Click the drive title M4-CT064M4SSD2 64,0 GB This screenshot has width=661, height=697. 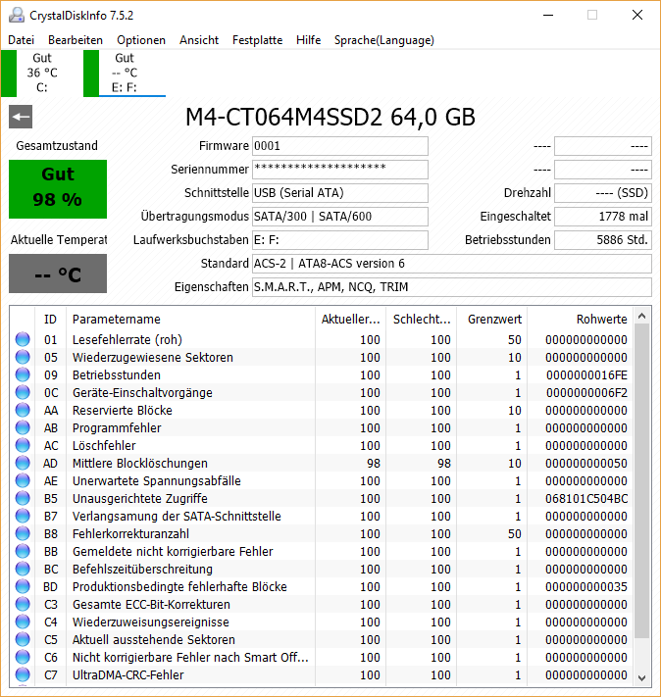click(330, 117)
